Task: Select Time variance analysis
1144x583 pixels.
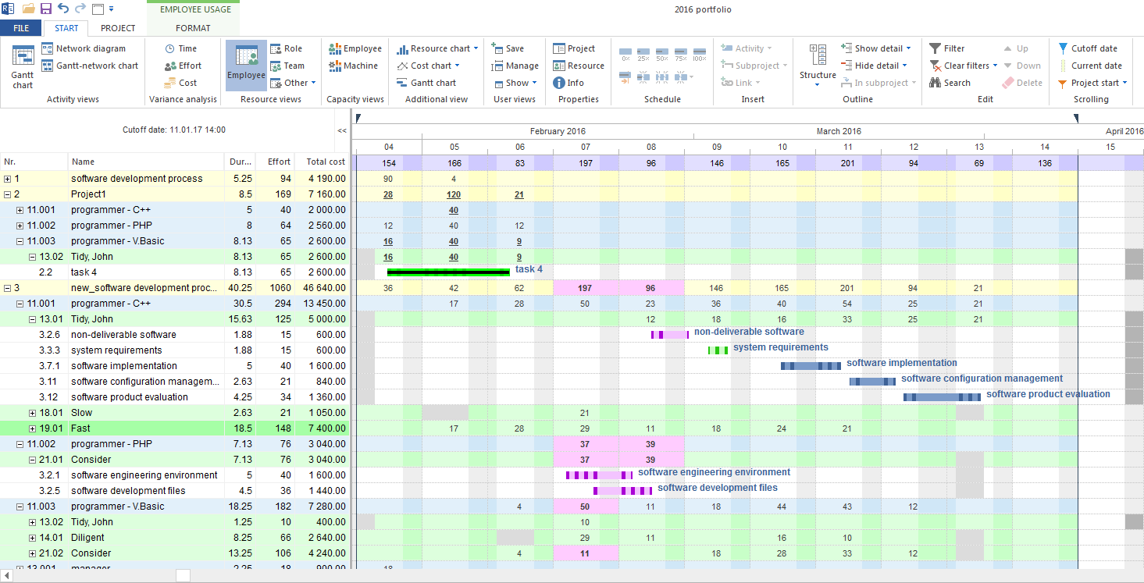Action: pos(180,48)
